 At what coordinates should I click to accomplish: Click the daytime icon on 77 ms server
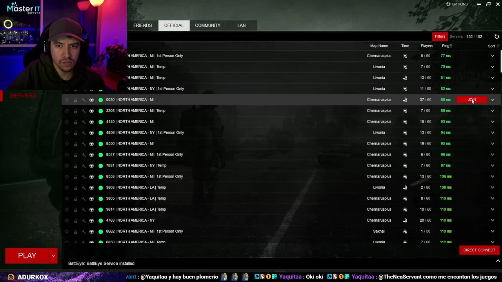[405, 56]
